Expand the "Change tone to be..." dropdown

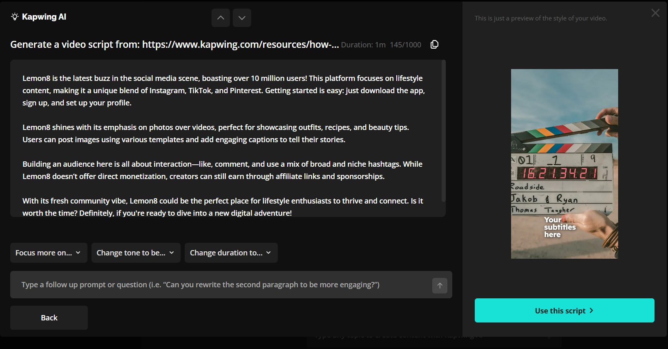[x=136, y=253]
